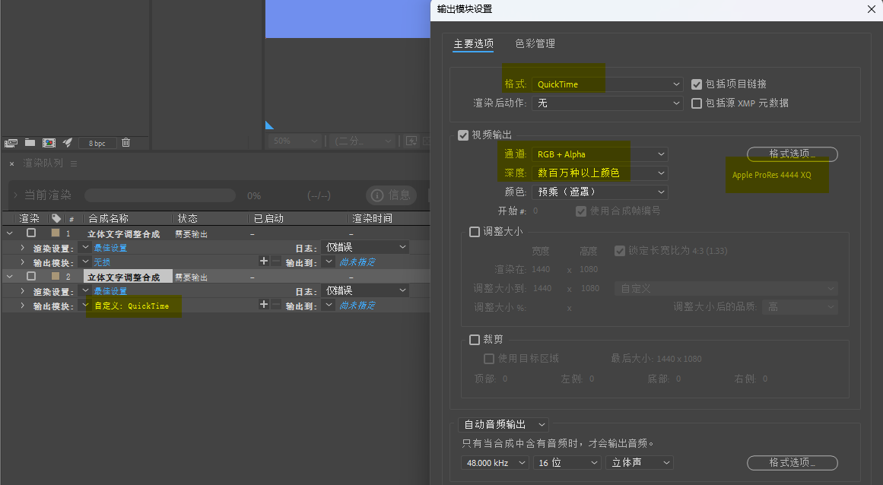This screenshot has width=883, height=485.
Task: Click 尚未指定 output link for item 1
Action: [357, 262]
